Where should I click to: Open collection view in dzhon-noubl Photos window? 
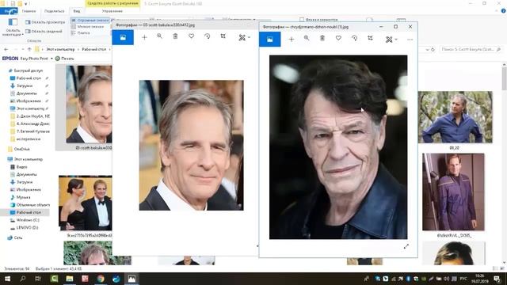click(x=269, y=39)
